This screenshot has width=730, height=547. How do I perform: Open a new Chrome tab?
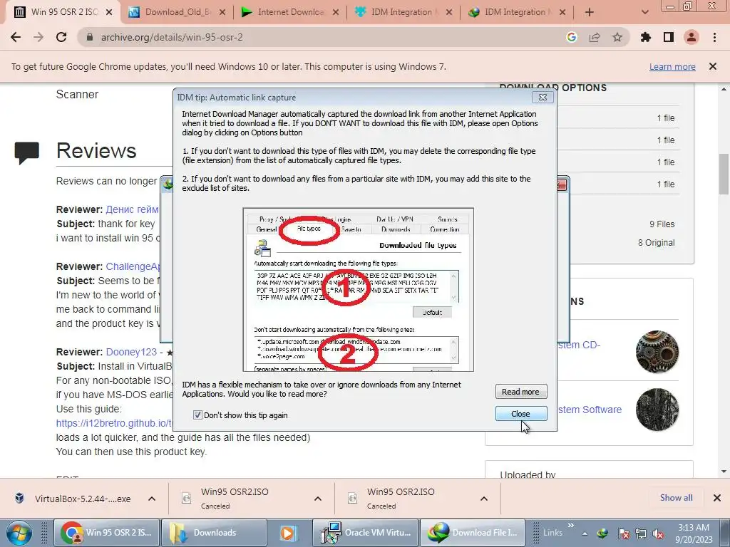590,12
